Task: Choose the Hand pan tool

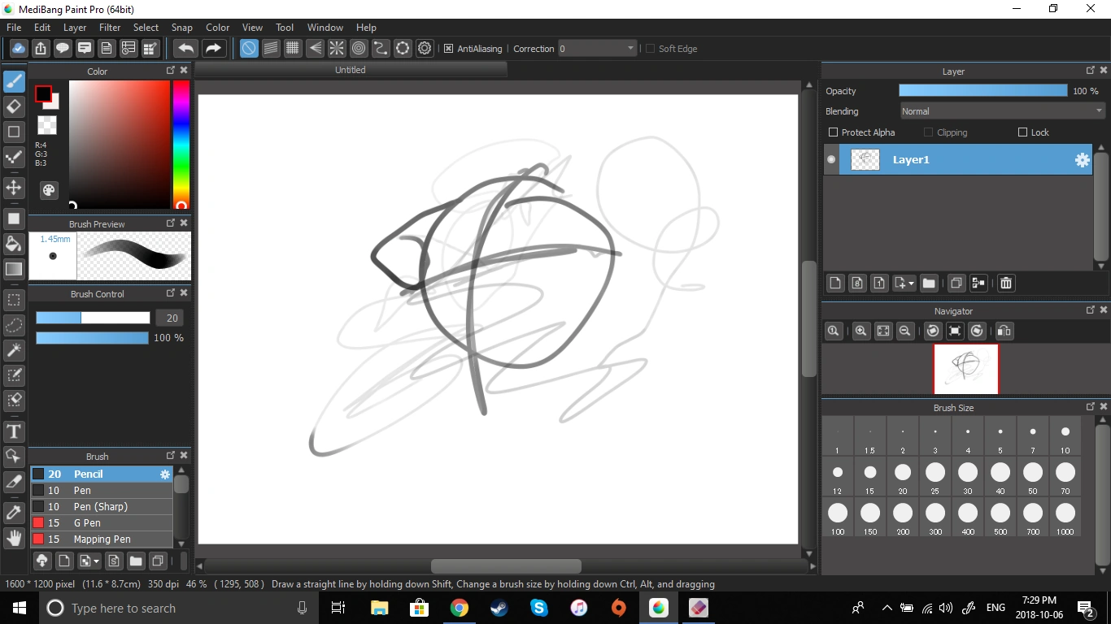Action: click(x=14, y=538)
